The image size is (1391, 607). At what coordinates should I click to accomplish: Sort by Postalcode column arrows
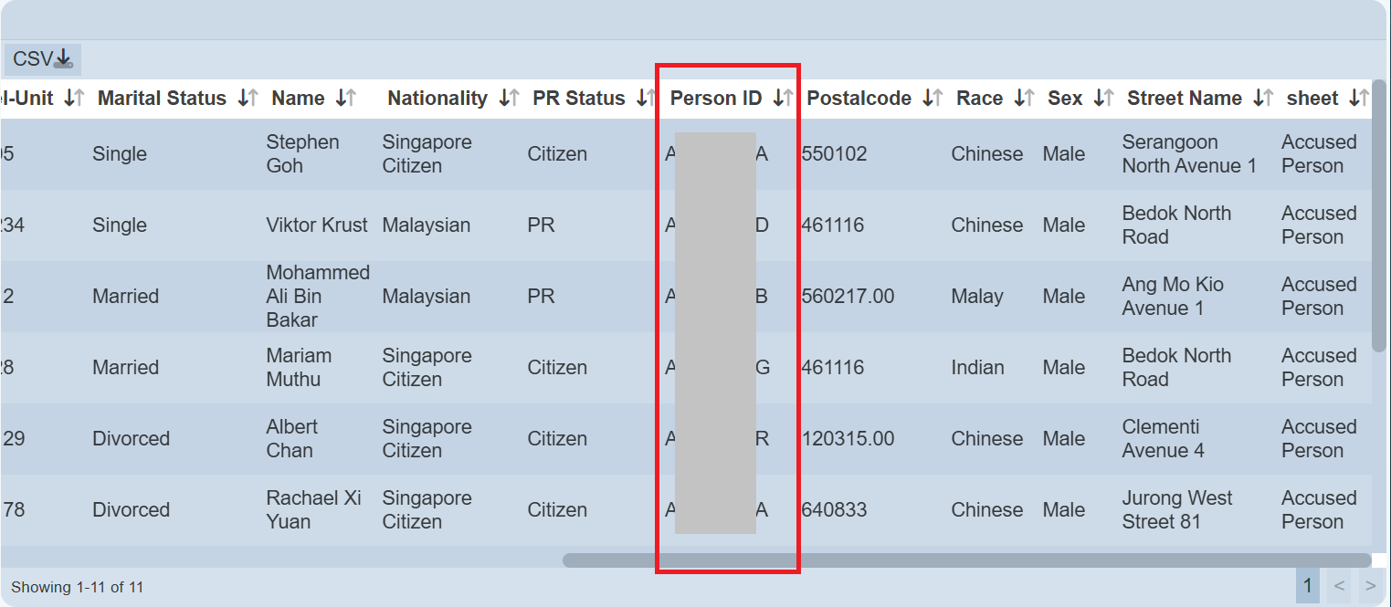coord(932,99)
